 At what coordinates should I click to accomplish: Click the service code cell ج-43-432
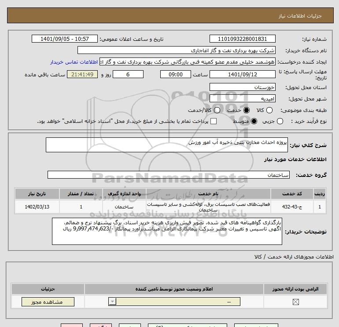[292, 207]
